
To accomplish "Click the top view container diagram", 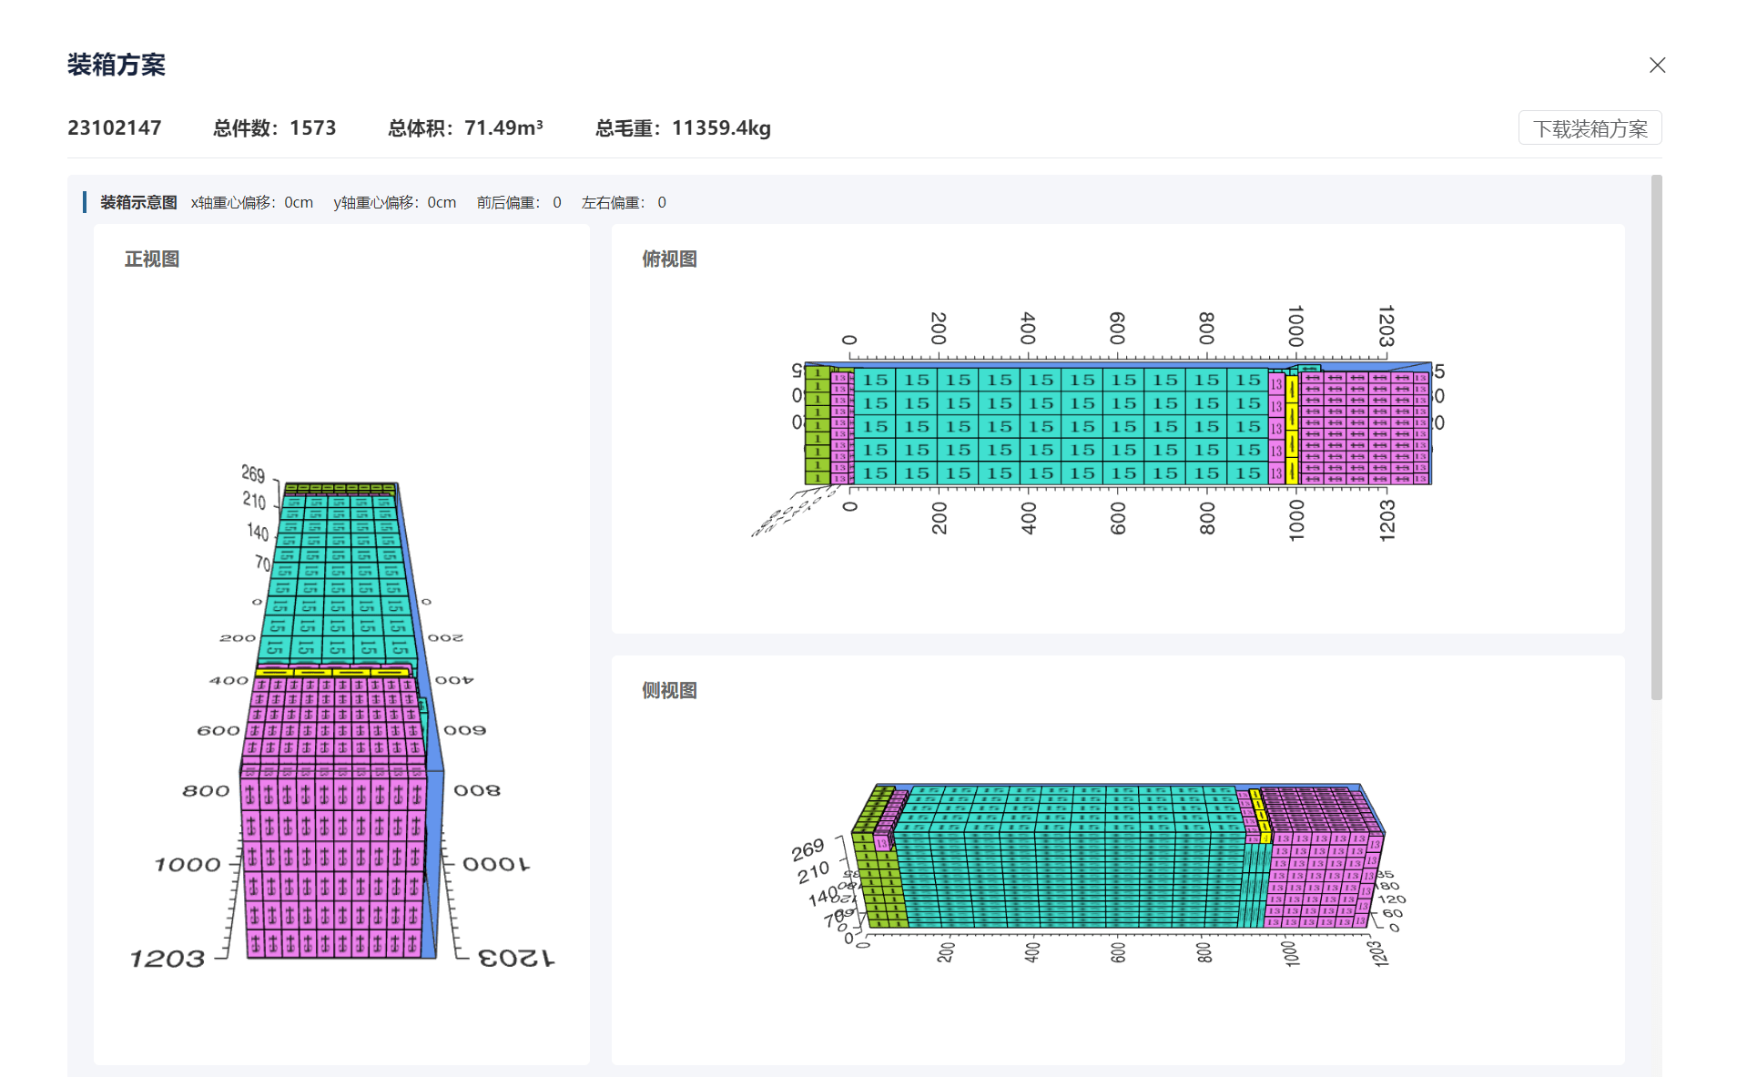I will [x=1098, y=423].
